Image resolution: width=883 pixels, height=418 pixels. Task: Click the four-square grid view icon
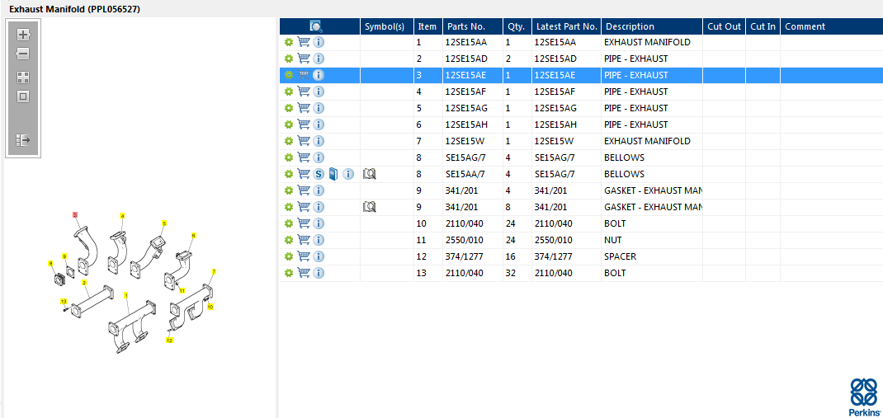(23, 77)
